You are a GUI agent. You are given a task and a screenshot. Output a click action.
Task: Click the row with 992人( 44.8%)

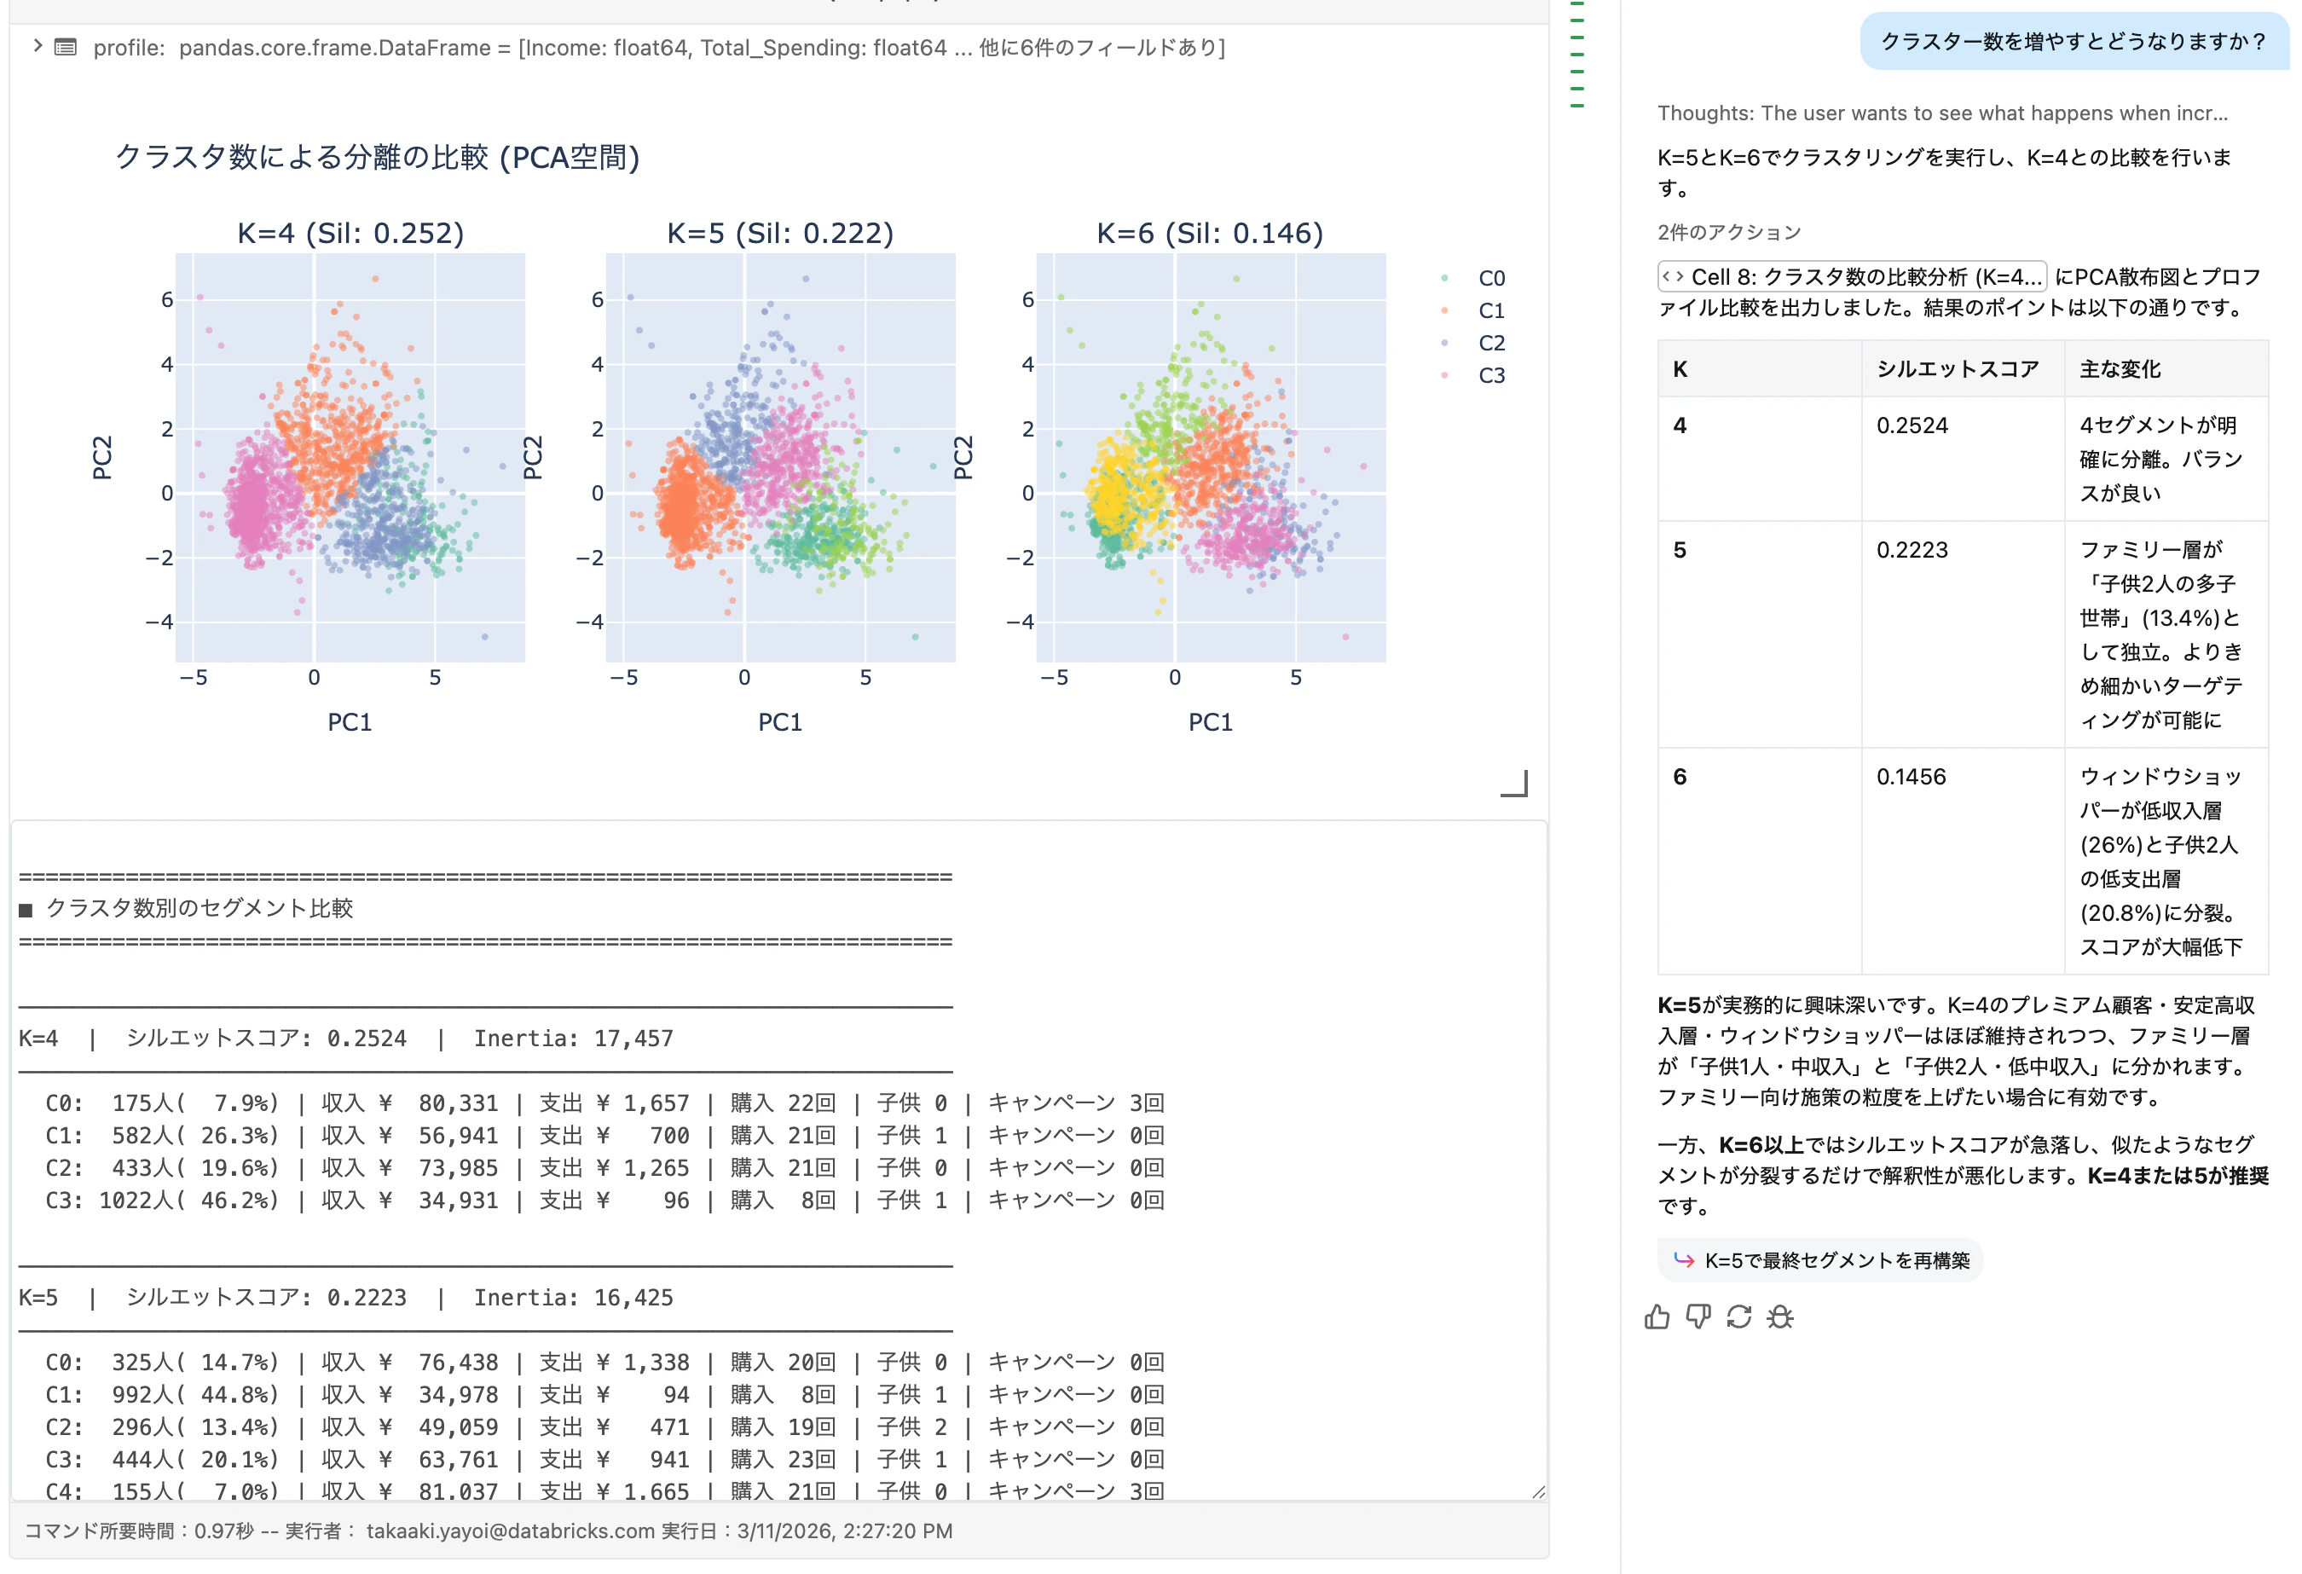click(604, 1395)
